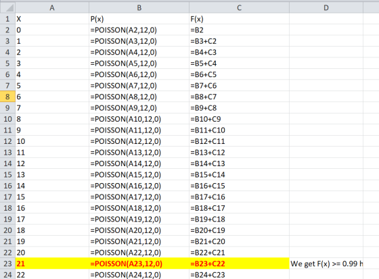Click note 'We get F(x) >= 0.99'
379x279 pixels.
coord(326,263)
